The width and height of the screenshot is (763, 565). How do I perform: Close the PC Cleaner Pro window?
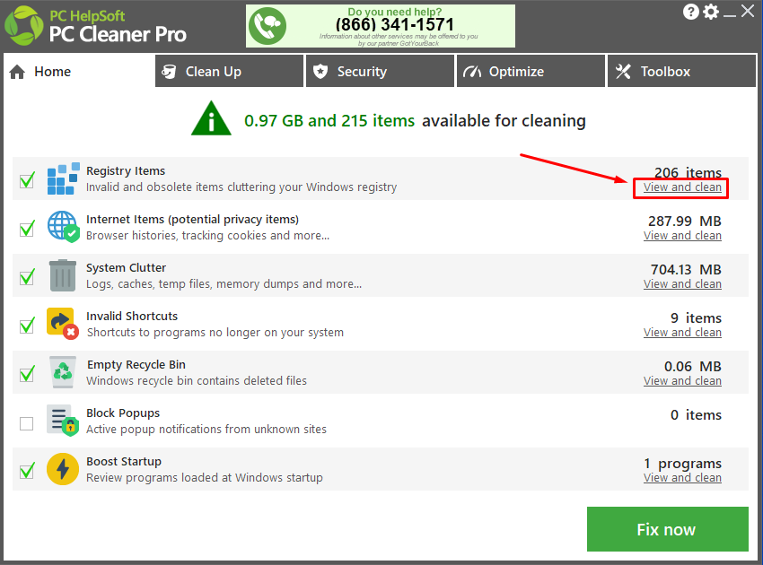coord(748,11)
